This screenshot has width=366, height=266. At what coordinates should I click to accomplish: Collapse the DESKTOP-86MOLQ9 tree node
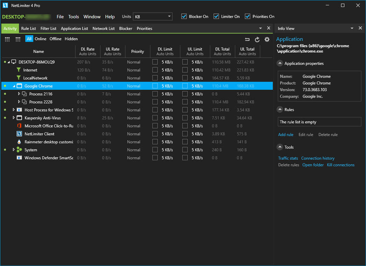point(9,62)
